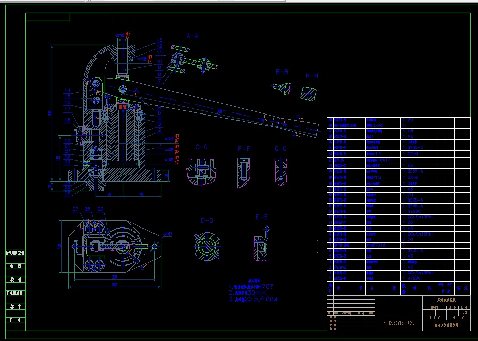Click technical note line containing 22.5/100
The width and height of the screenshot is (478, 341).
[253, 299]
